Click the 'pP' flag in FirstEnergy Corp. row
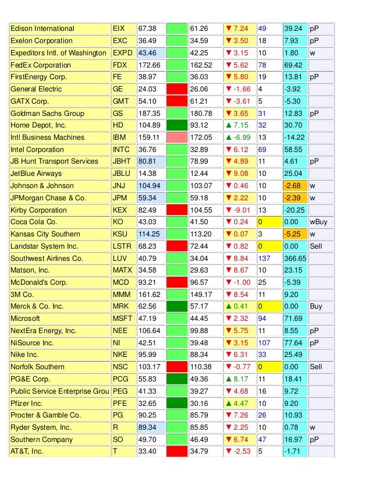 tap(314, 77)
